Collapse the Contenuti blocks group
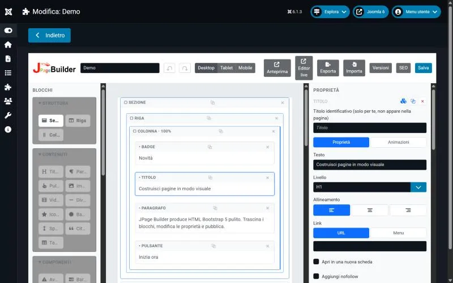 click(x=53, y=155)
